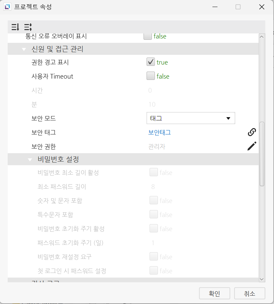This screenshot has height=304, width=274.
Task: Click the link icon beside 보안 태그
Action: click(x=252, y=132)
